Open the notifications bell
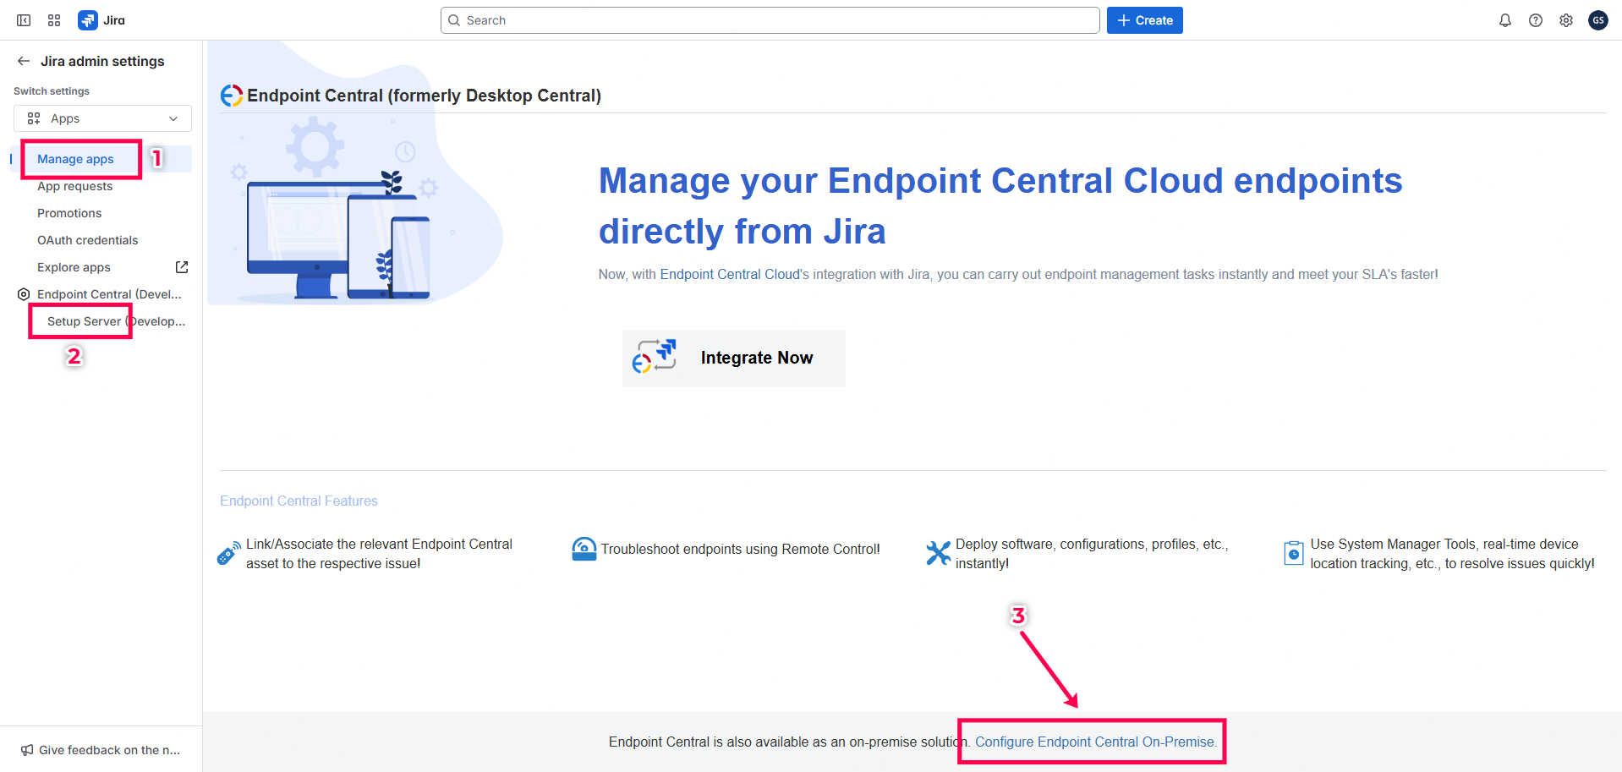This screenshot has height=772, width=1622. (1505, 20)
